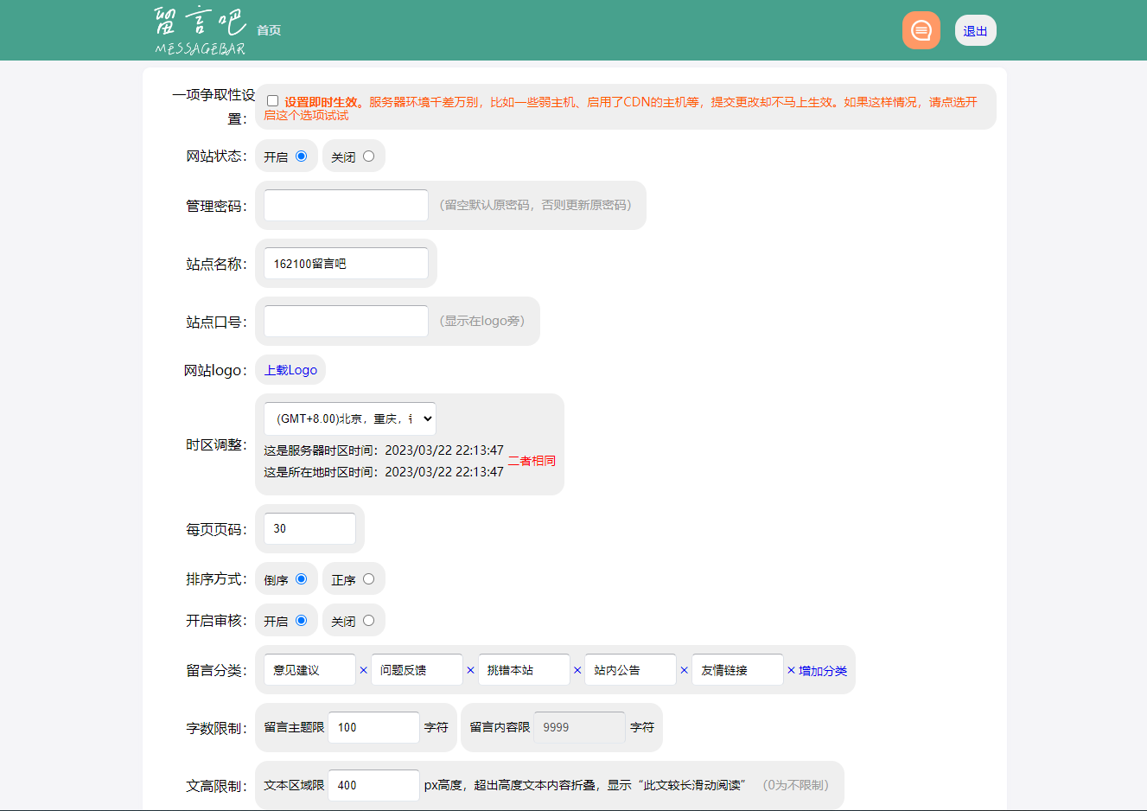Viewport: 1147px width, 811px height.
Task: Remove the 挑错本站 category with its X
Action: click(577, 670)
